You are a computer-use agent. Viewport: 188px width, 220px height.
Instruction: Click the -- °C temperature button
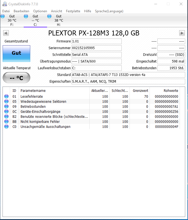pyautogui.click(x=16, y=78)
